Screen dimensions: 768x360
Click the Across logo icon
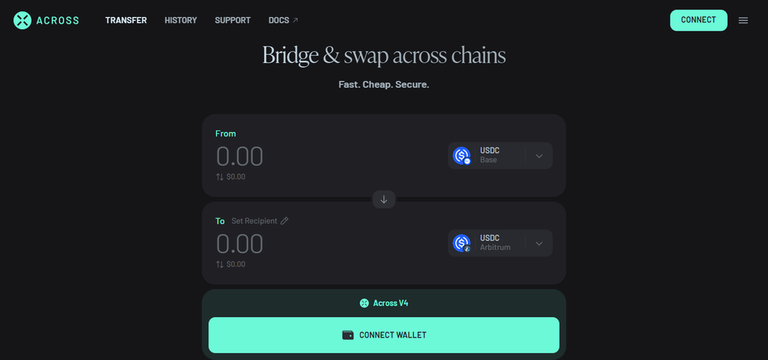click(22, 20)
